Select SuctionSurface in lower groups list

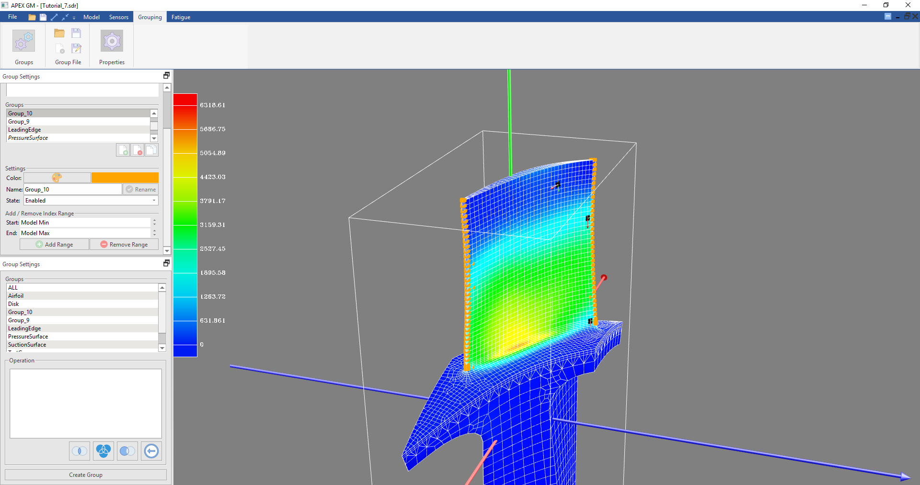coord(82,345)
